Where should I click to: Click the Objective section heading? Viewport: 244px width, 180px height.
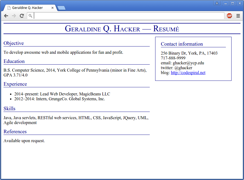tap(14, 43)
